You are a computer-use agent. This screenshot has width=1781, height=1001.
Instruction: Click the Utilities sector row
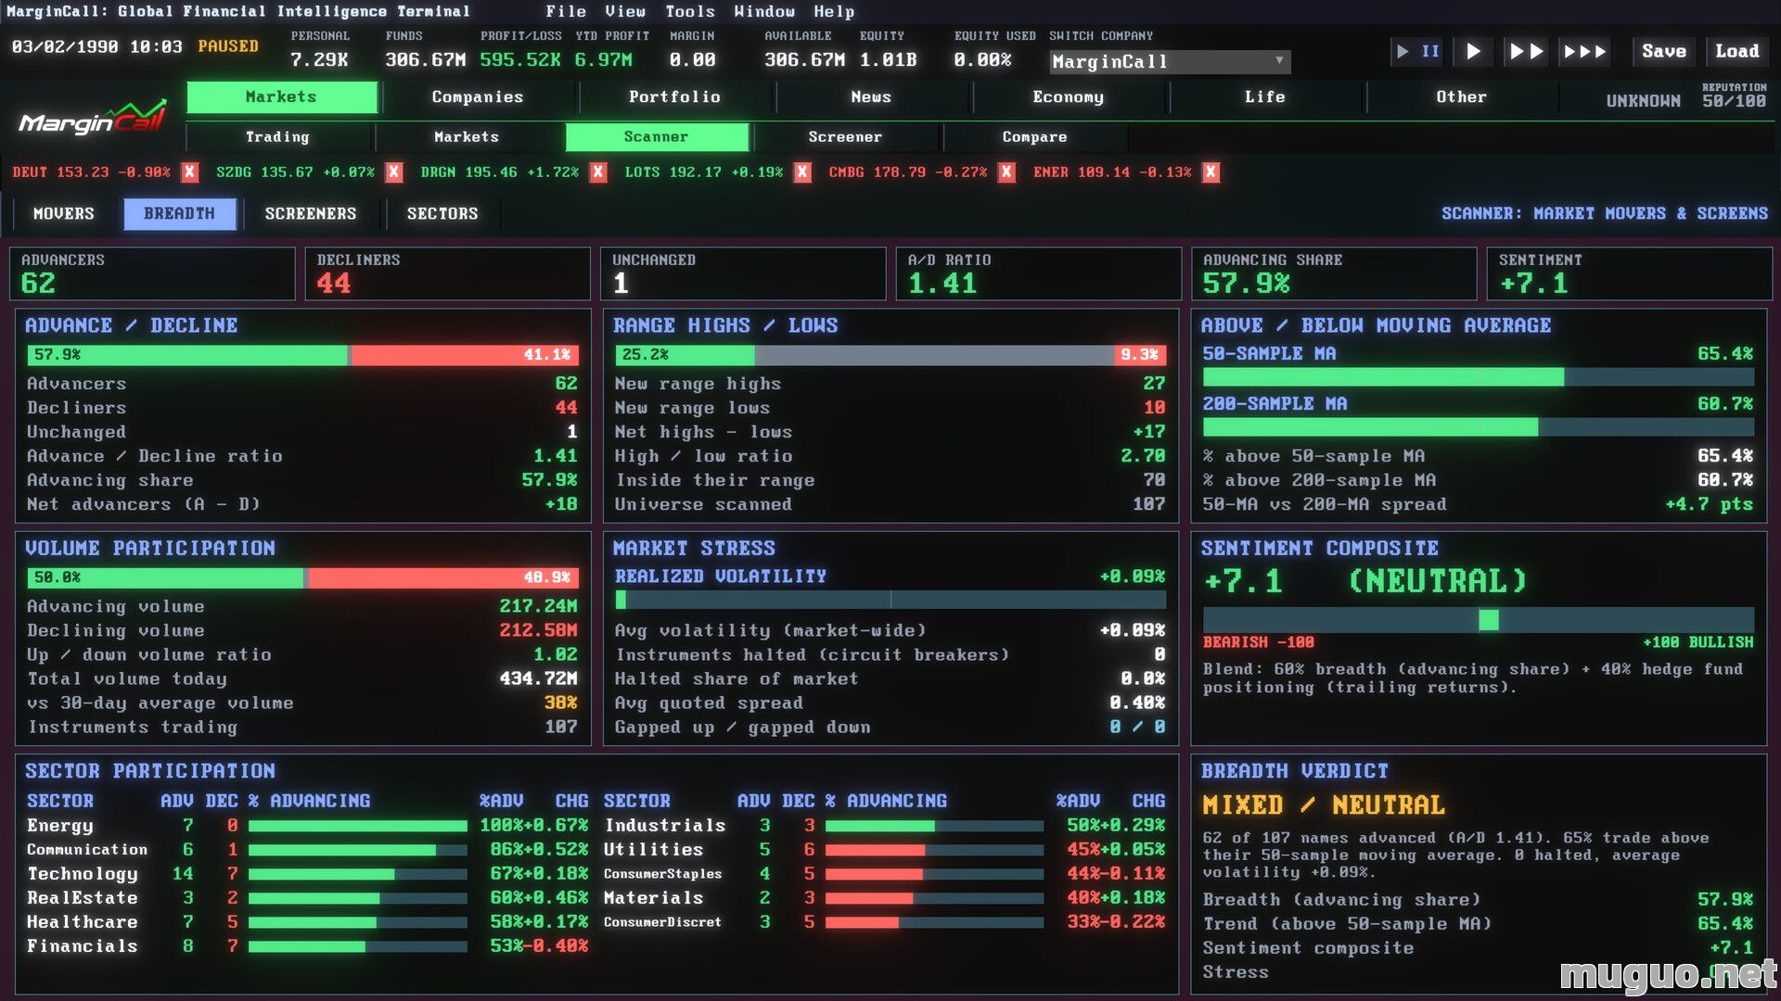point(884,850)
